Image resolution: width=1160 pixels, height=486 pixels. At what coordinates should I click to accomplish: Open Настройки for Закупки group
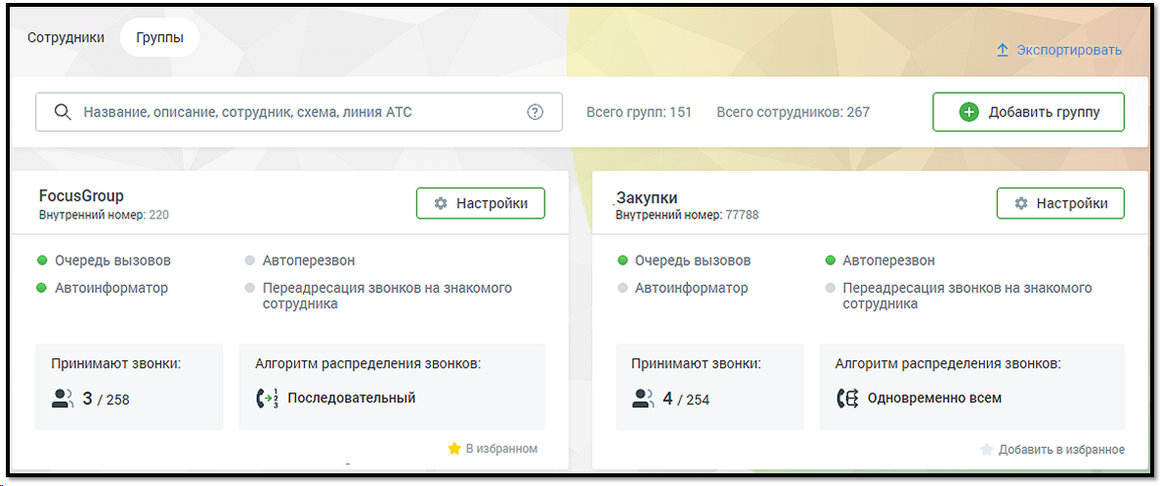point(1060,203)
